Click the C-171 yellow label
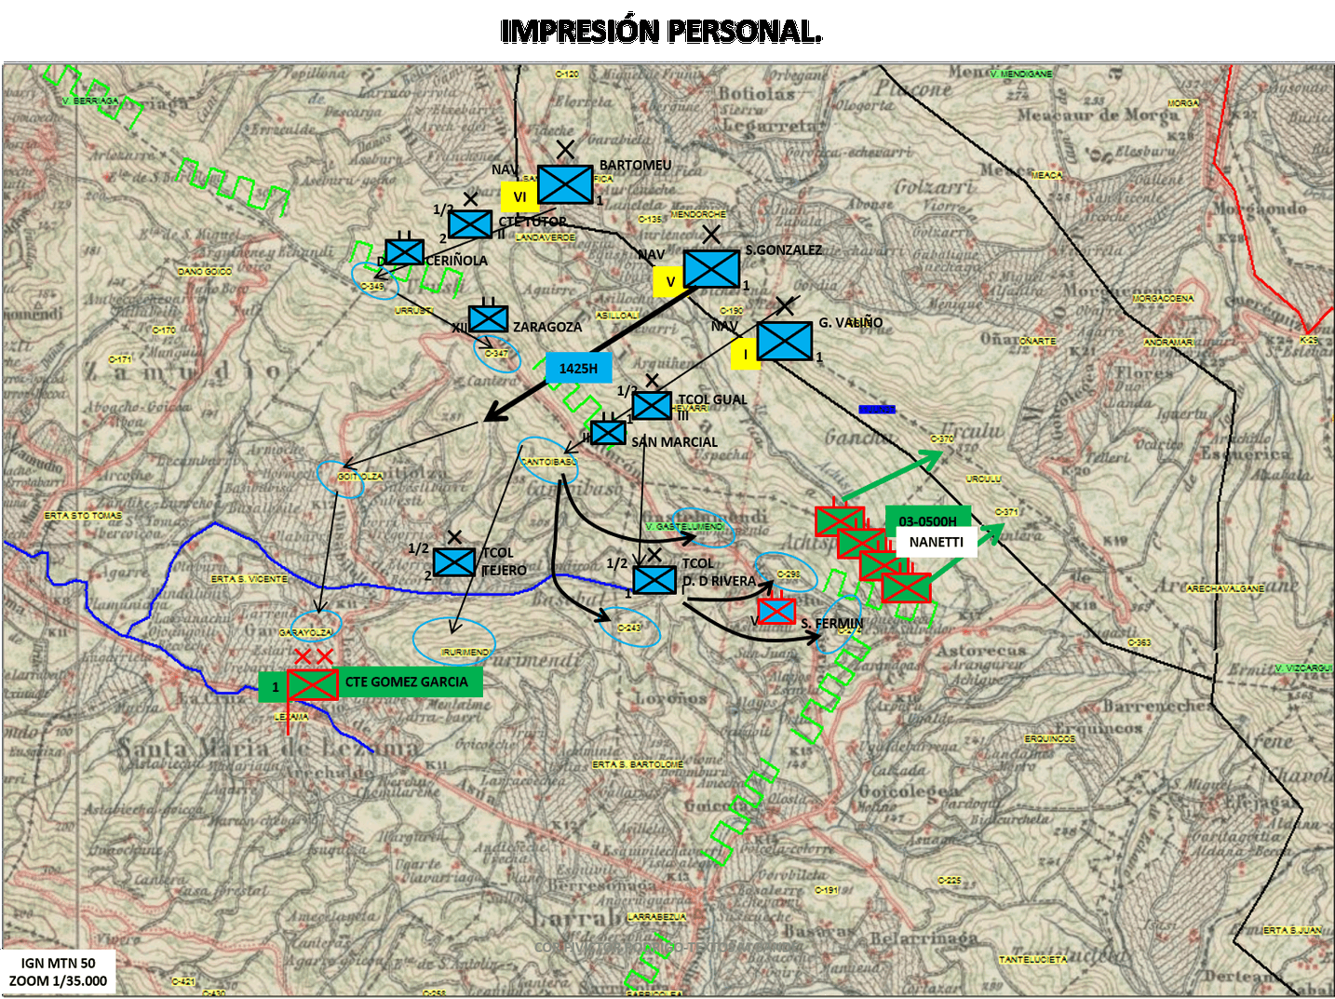 tap(120, 359)
